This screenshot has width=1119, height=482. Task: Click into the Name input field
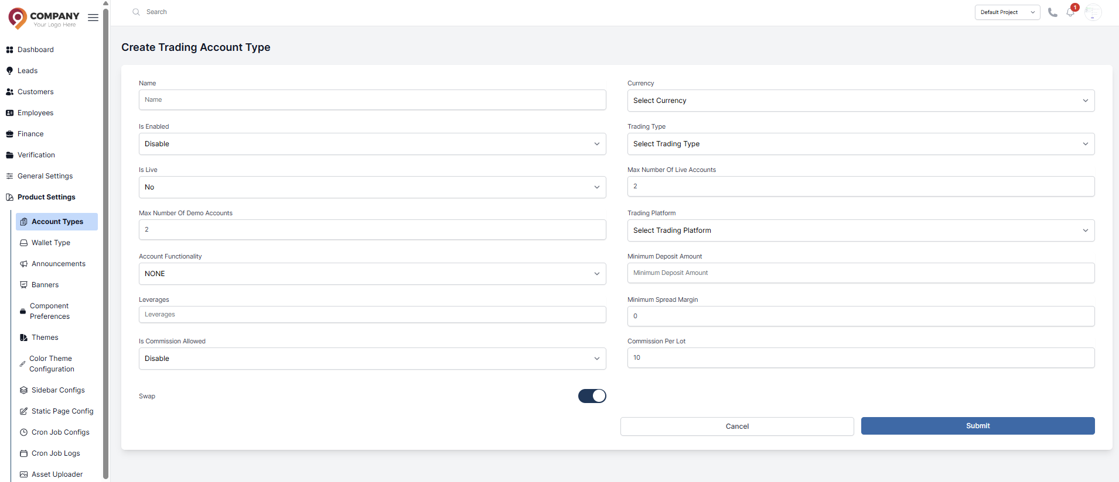click(372, 99)
